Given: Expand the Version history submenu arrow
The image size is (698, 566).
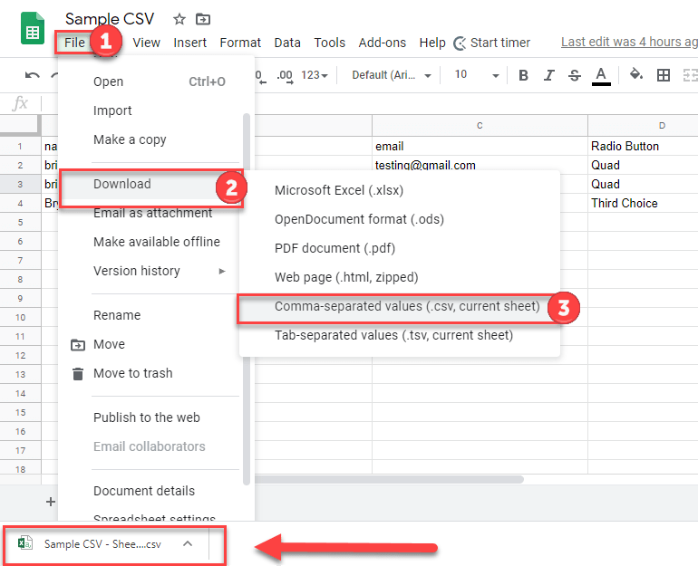Looking at the screenshot, I should (222, 271).
